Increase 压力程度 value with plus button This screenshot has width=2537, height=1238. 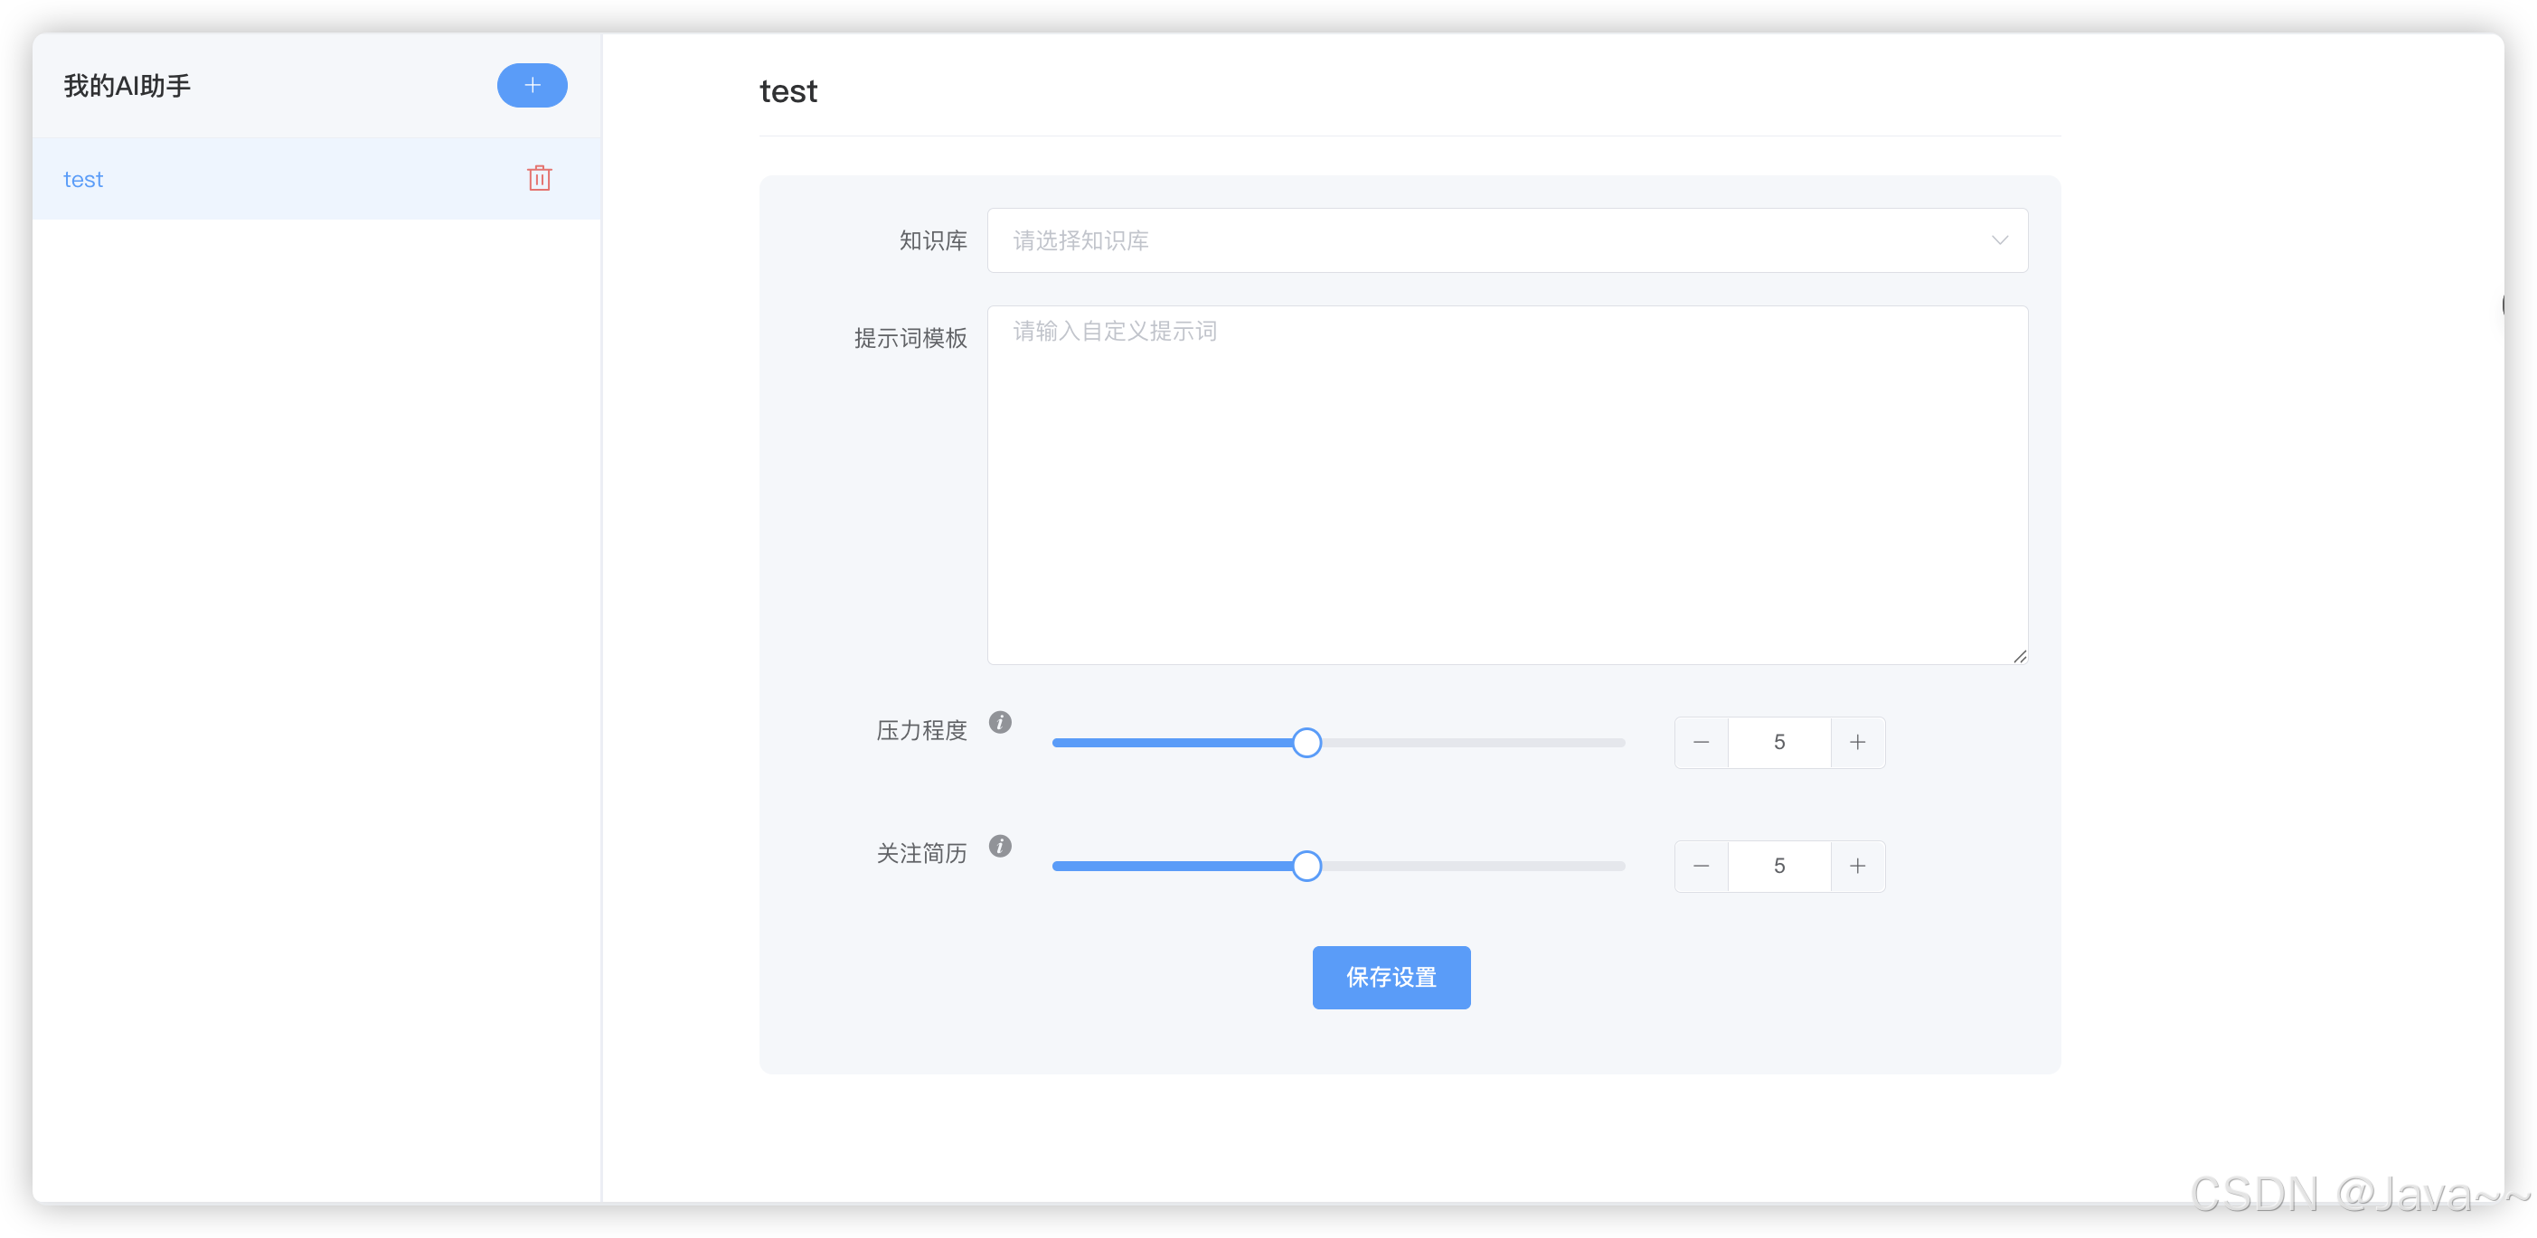(1857, 743)
